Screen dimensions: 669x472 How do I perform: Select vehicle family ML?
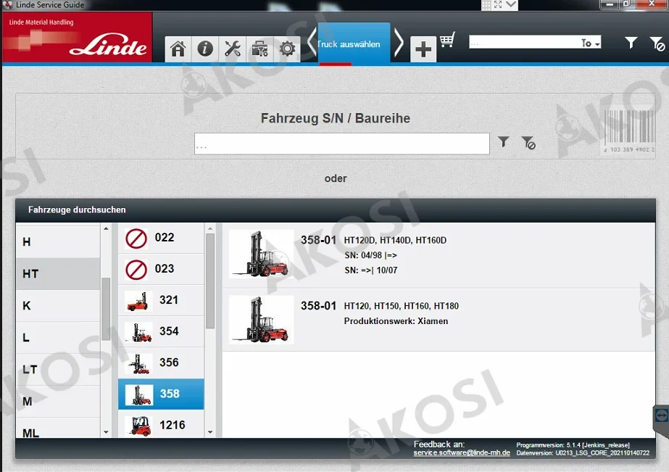(58, 429)
